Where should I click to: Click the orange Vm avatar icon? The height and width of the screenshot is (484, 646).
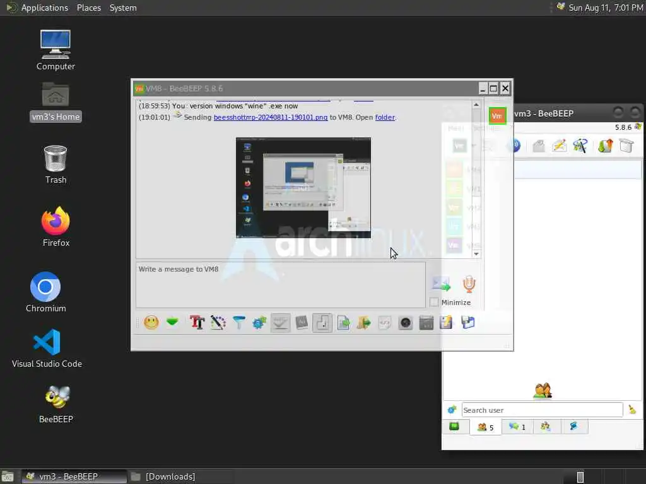coord(497,116)
